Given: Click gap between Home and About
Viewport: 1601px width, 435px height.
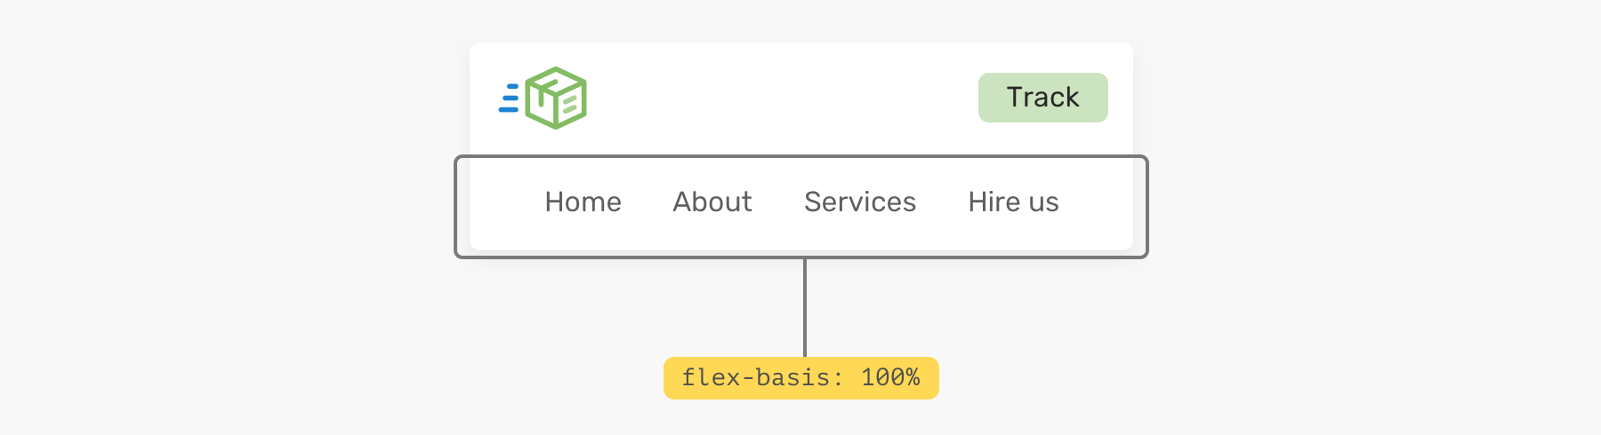Looking at the screenshot, I should (x=647, y=202).
